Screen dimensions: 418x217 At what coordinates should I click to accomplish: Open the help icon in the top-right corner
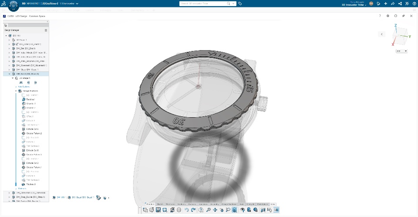[x=415, y=3]
